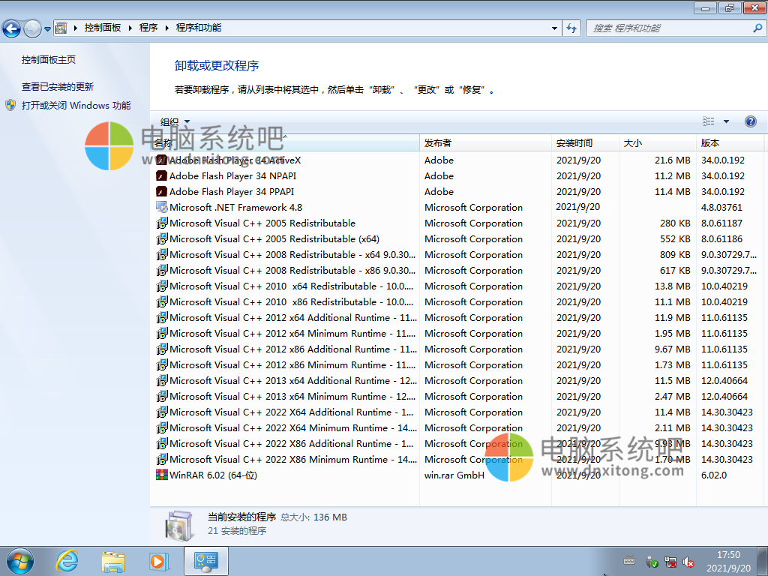Click the muted volume speaker tray icon
The height and width of the screenshot is (576, 768).
pyautogui.click(x=688, y=562)
